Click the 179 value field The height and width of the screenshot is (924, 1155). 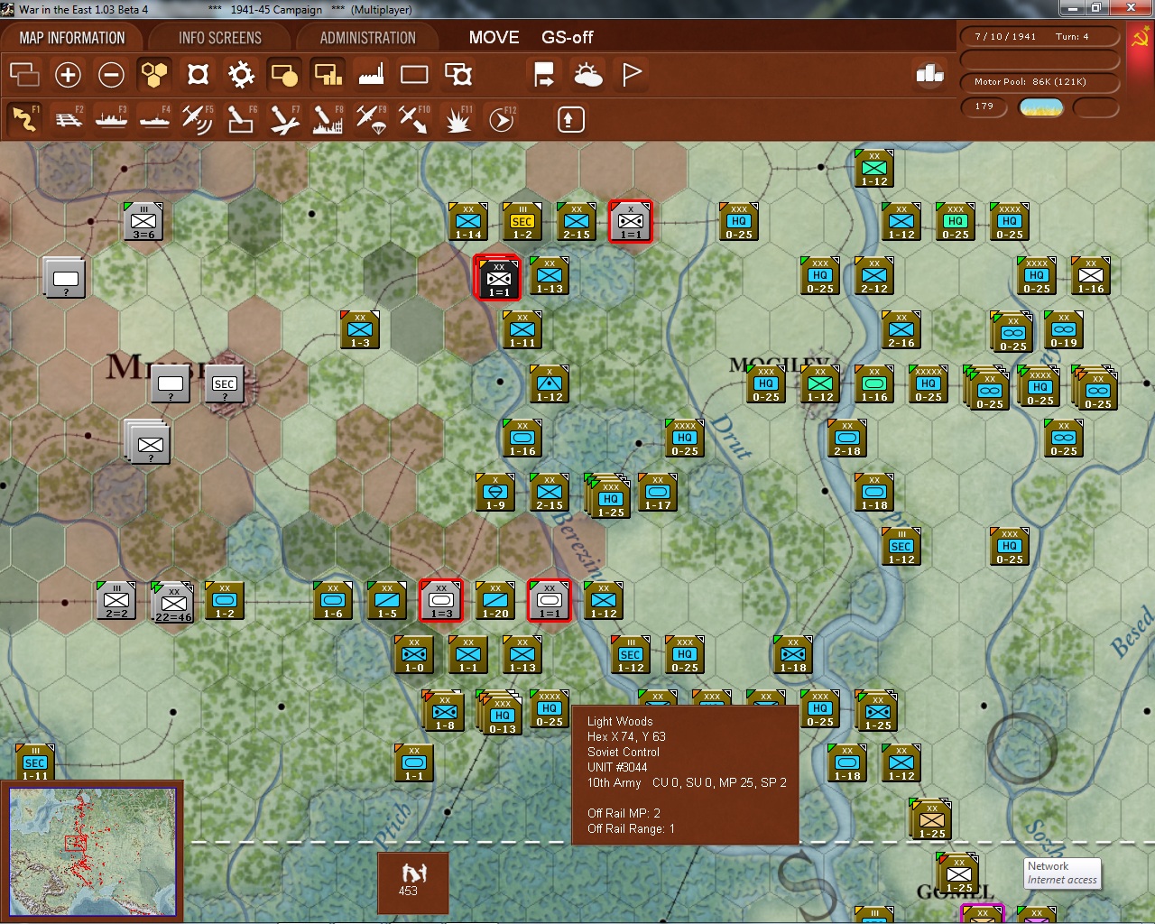tap(984, 106)
